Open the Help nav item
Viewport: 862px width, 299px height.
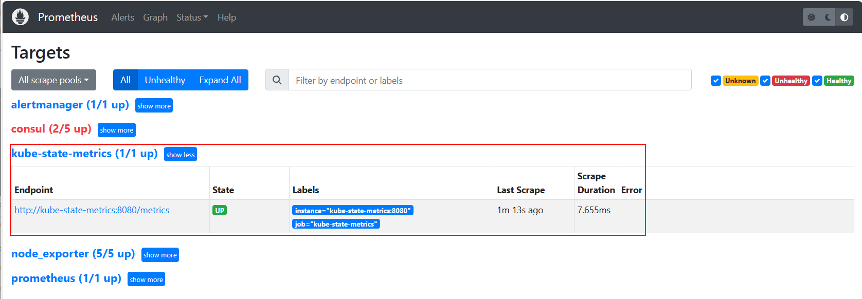pyautogui.click(x=227, y=17)
